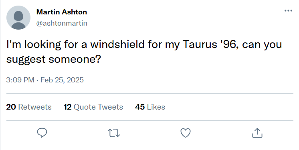Retweet this post using the arrows icon
The width and height of the screenshot is (299, 150).
[x=114, y=133]
